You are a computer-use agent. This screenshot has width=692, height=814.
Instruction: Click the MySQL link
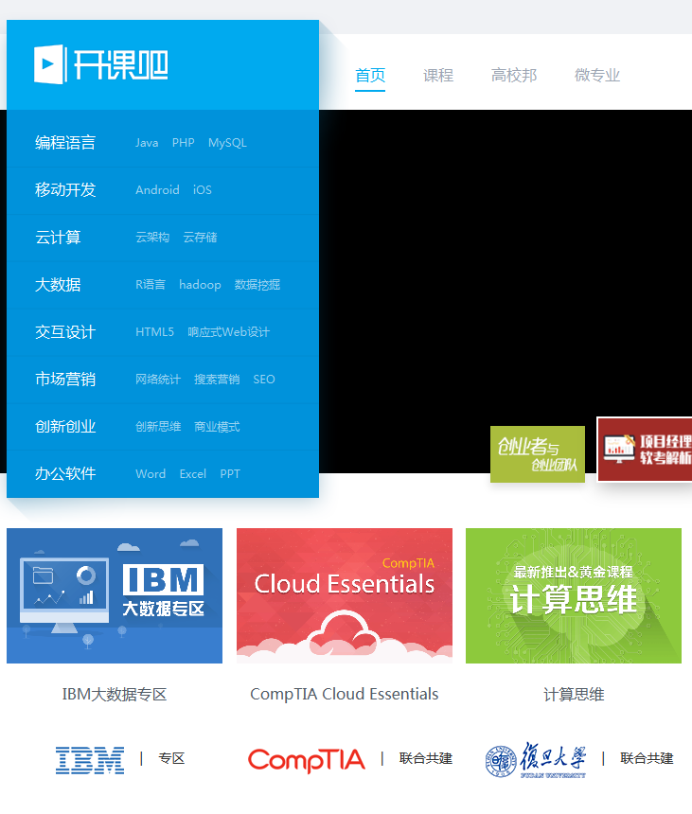coord(227,143)
